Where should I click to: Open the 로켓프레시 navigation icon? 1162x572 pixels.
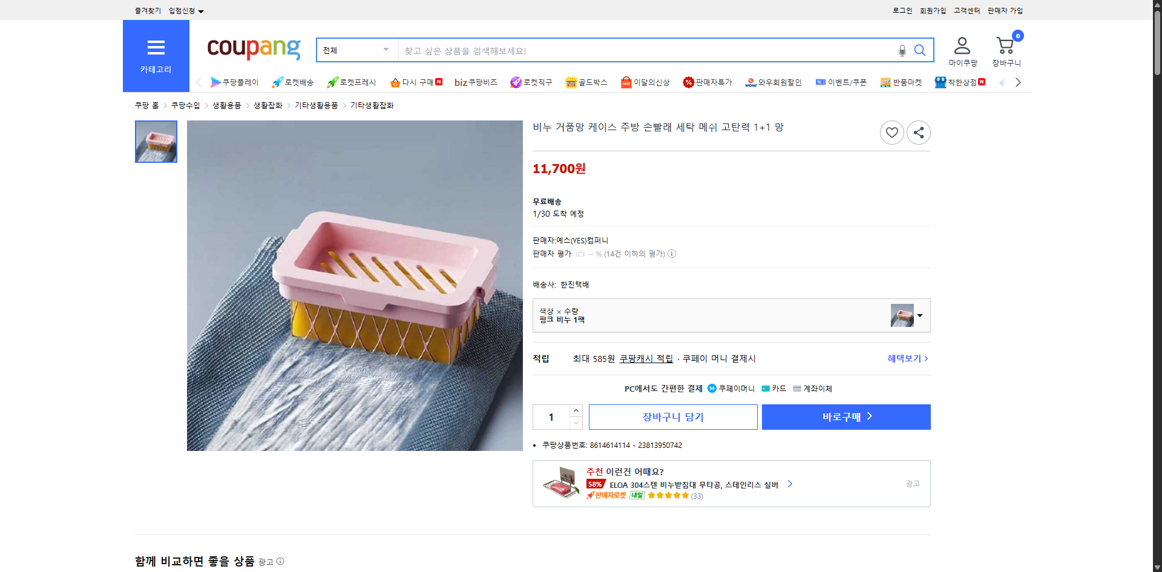(x=350, y=82)
